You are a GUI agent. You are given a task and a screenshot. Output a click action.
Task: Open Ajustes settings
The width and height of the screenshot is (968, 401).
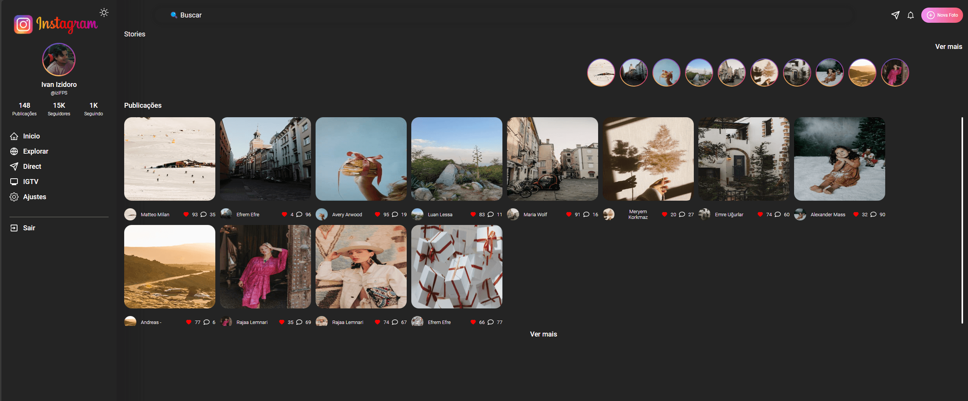point(34,197)
